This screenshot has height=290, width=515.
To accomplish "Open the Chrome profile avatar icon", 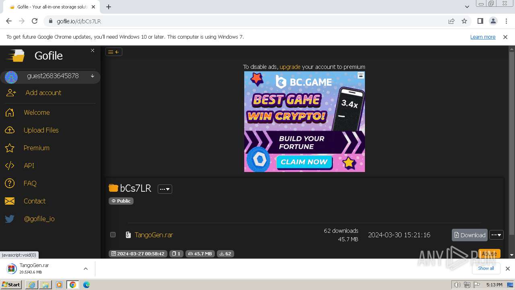I will (x=493, y=21).
